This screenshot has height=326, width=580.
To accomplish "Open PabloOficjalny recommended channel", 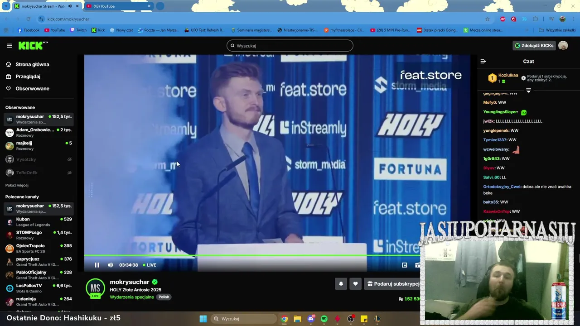I will tap(39, 275).
